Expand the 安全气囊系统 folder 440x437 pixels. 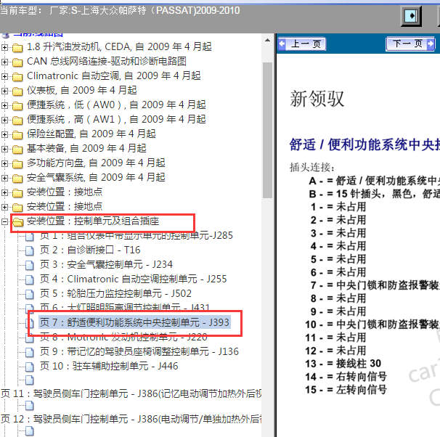[x=4, y=178]
